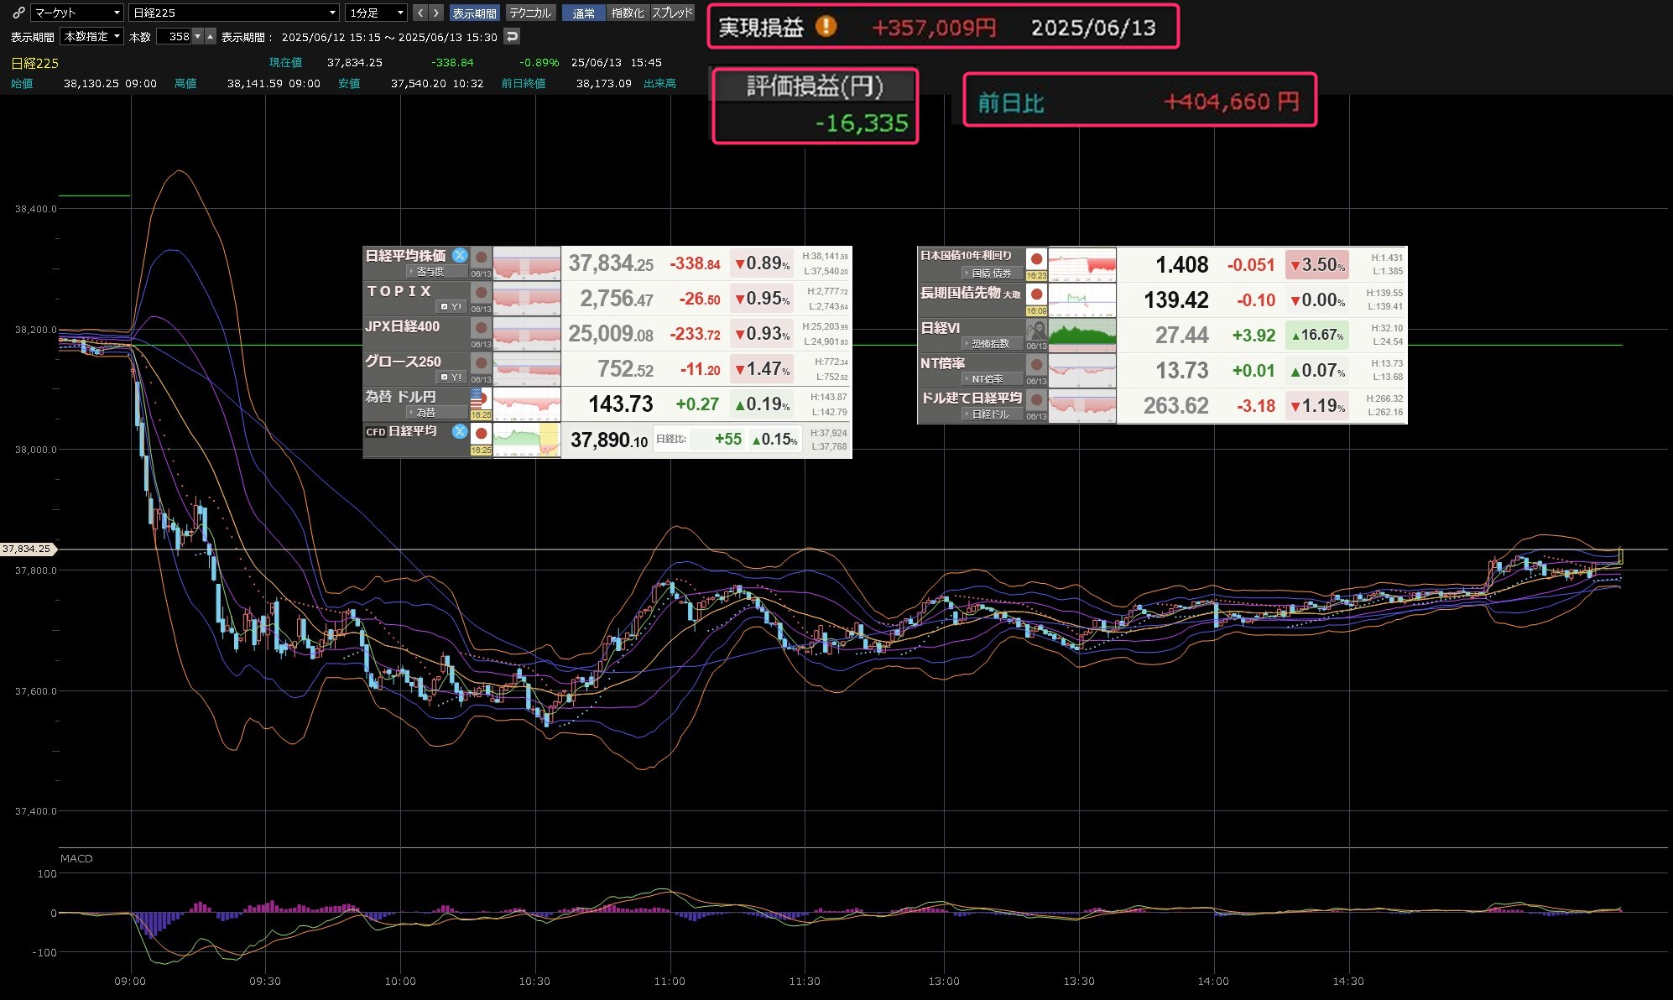Viewport: 1673px width, 1000px height.
Task: Click the warning icon beside 実現損益
Action: click(x=826, y=27)
